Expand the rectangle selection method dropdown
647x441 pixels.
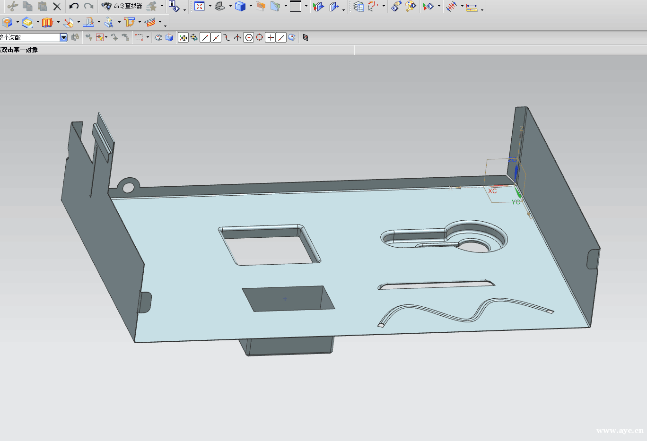pyautogui.click(x=148, y=37)
